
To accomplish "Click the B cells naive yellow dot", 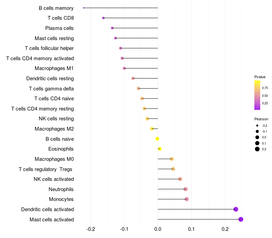I will pyautogui.click(x=157, y=139).
